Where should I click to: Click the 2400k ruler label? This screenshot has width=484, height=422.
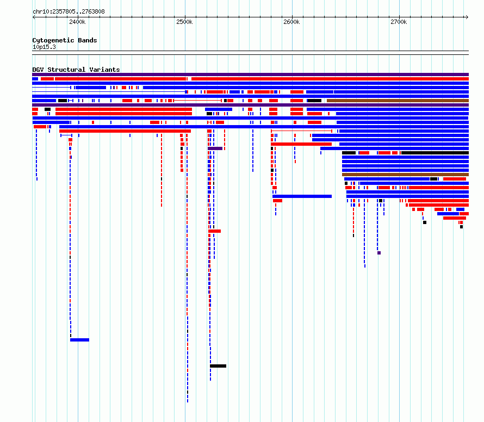[x=77, y=22]
